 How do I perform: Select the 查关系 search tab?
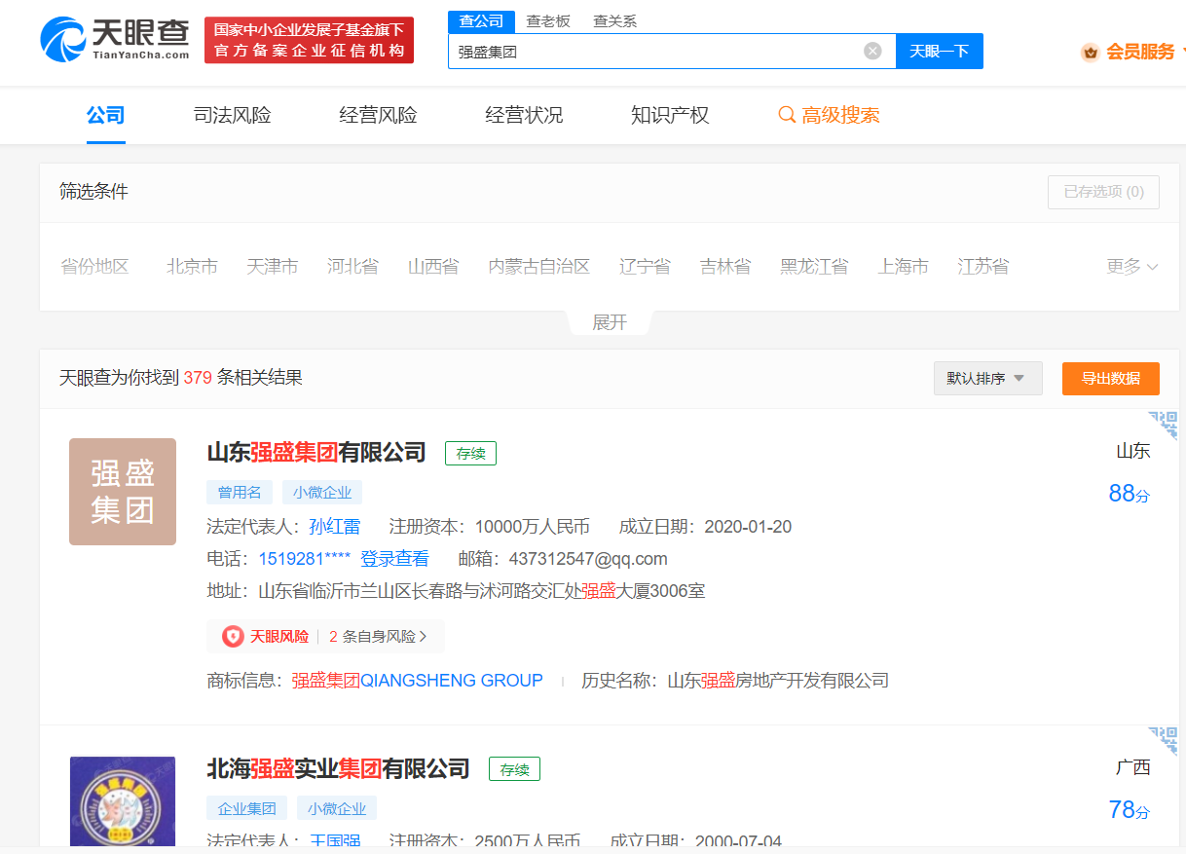[615, 20]
